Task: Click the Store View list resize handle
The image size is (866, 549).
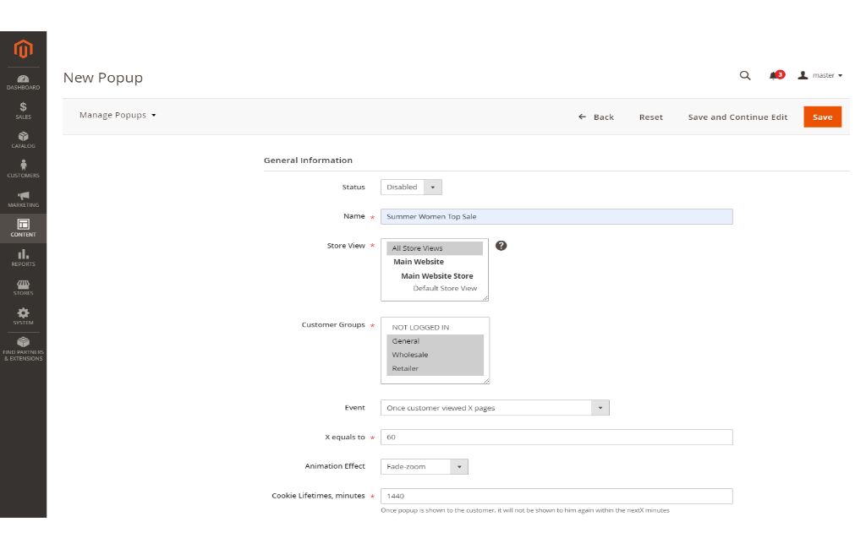Action: [x=485, y=298]
